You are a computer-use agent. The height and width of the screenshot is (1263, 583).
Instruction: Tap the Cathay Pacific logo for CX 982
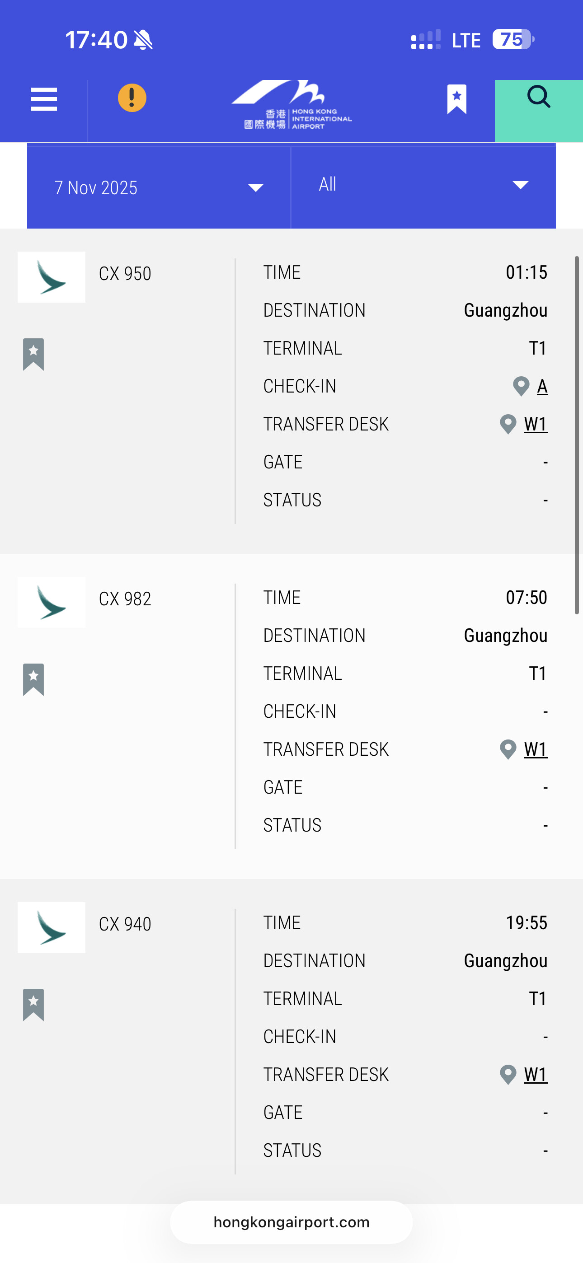tap(52, 603)
